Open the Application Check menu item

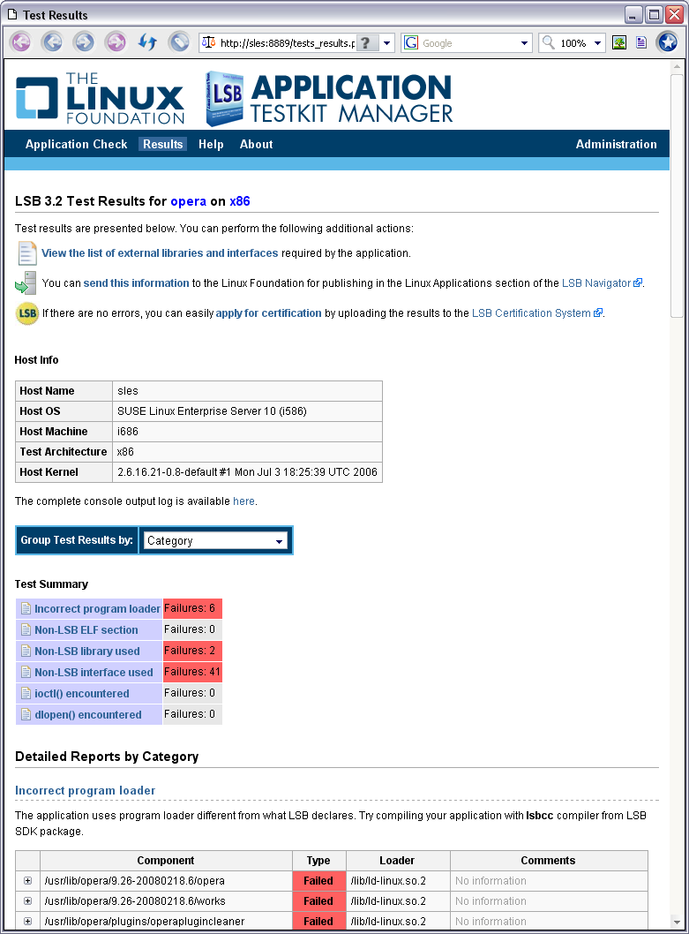coord(76,144)
